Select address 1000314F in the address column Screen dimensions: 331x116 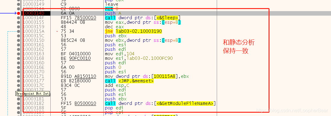click(33, 18)
